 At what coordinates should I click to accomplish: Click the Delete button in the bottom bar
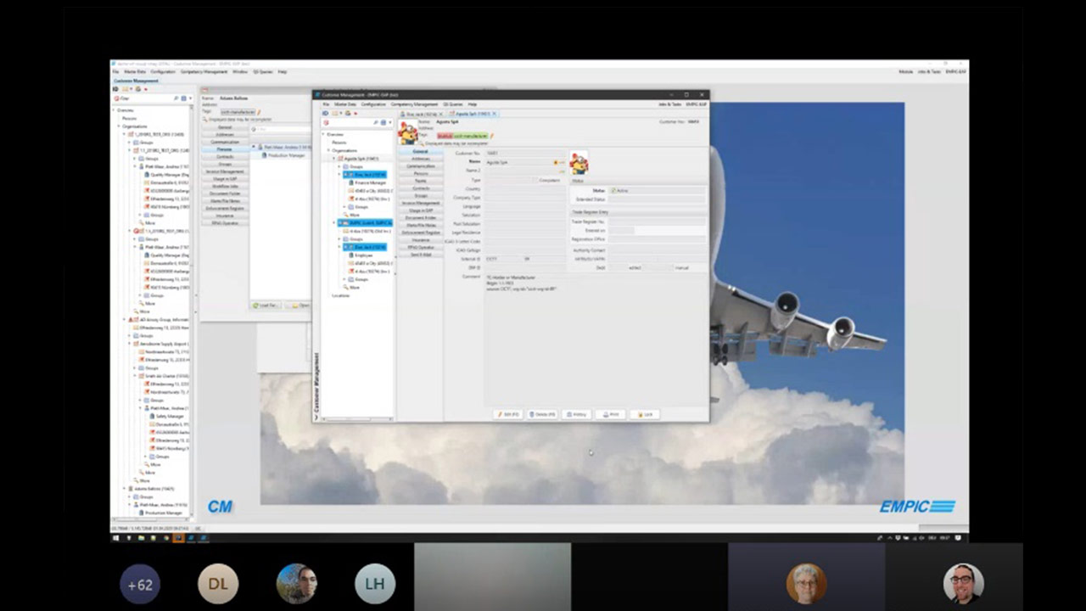542,414
